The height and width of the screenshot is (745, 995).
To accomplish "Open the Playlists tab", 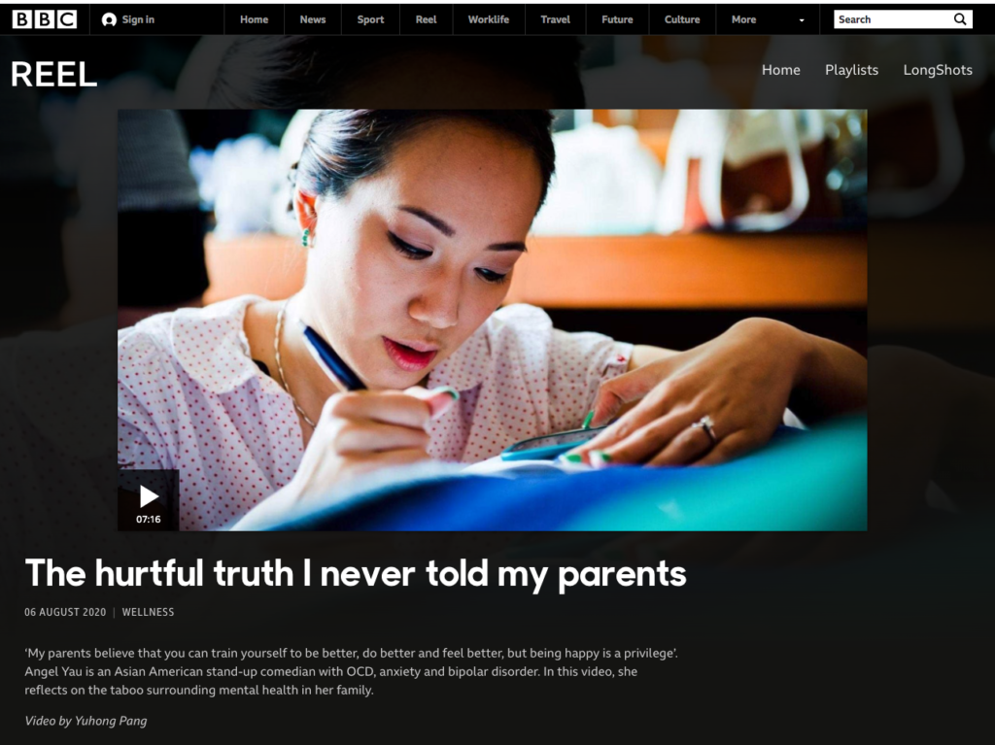I will pos(851,70).
